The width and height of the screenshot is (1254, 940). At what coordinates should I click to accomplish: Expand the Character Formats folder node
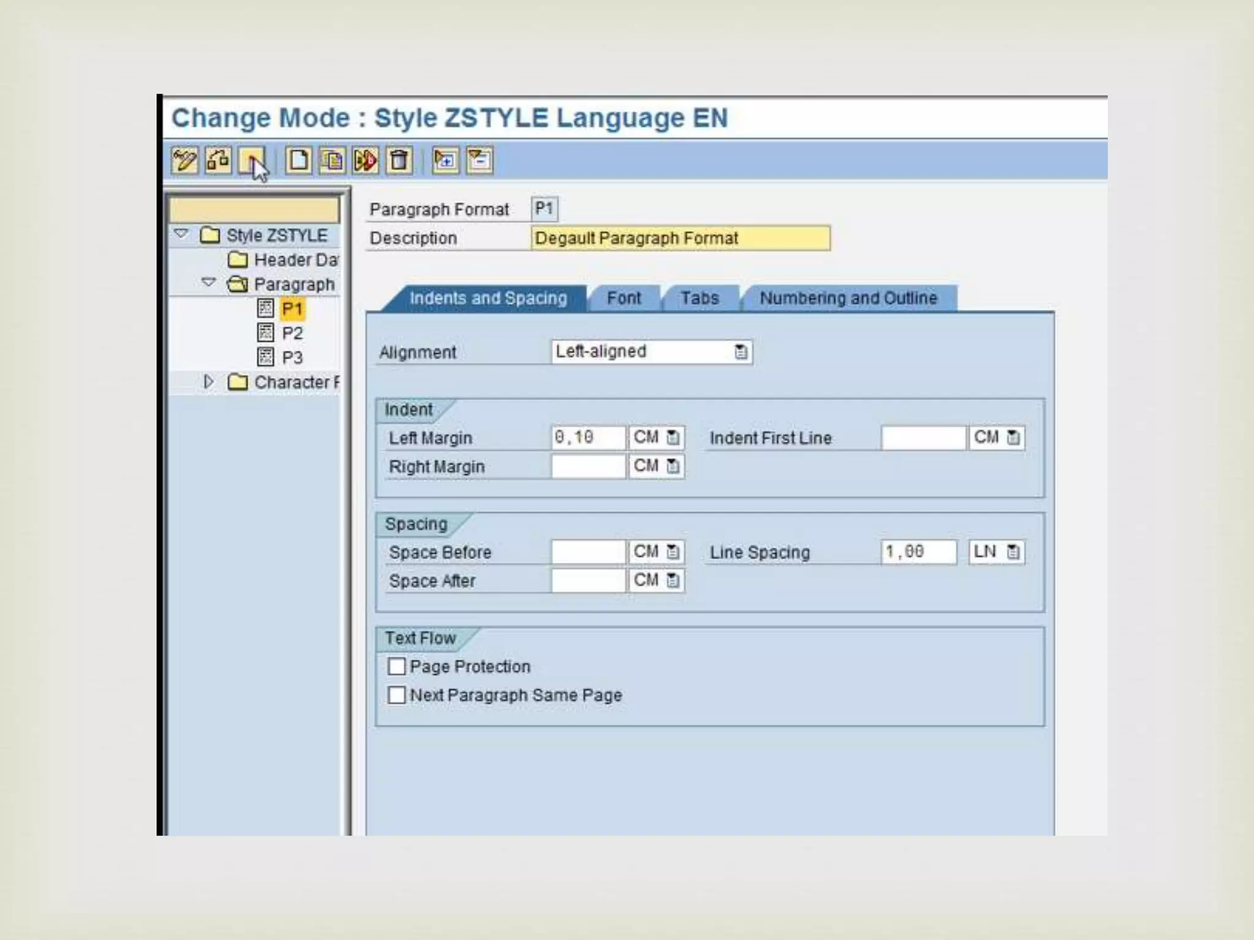tap(209, 382)
